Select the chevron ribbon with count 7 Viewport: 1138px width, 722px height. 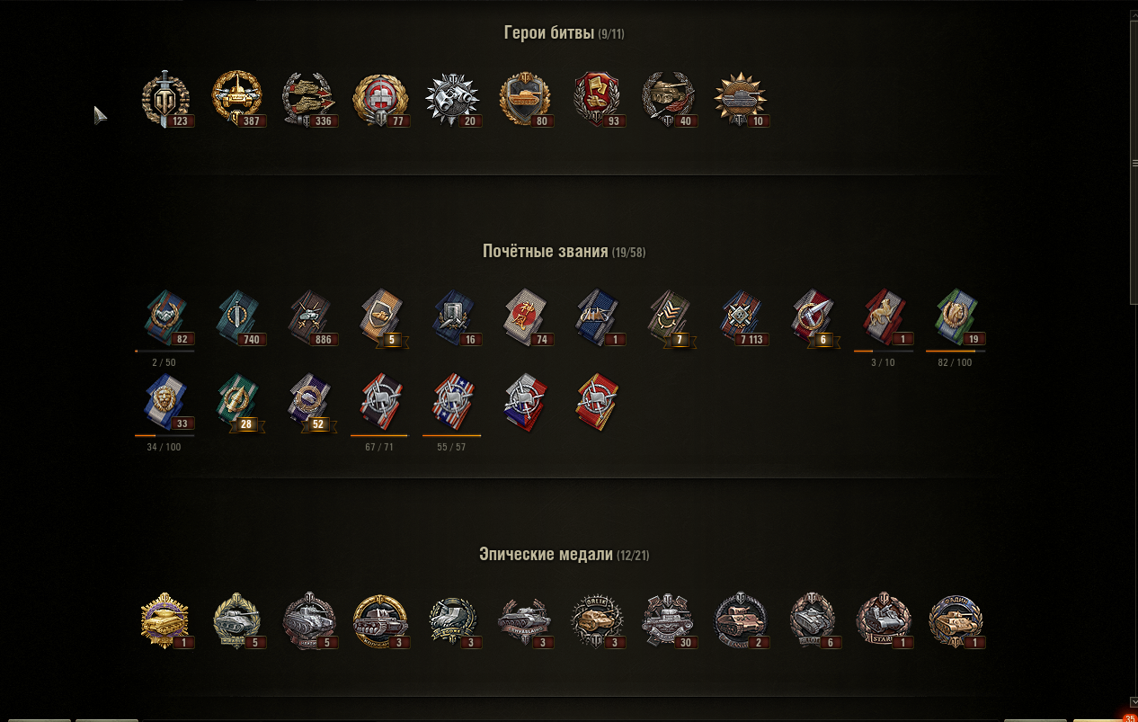click(x=671, y=317)
